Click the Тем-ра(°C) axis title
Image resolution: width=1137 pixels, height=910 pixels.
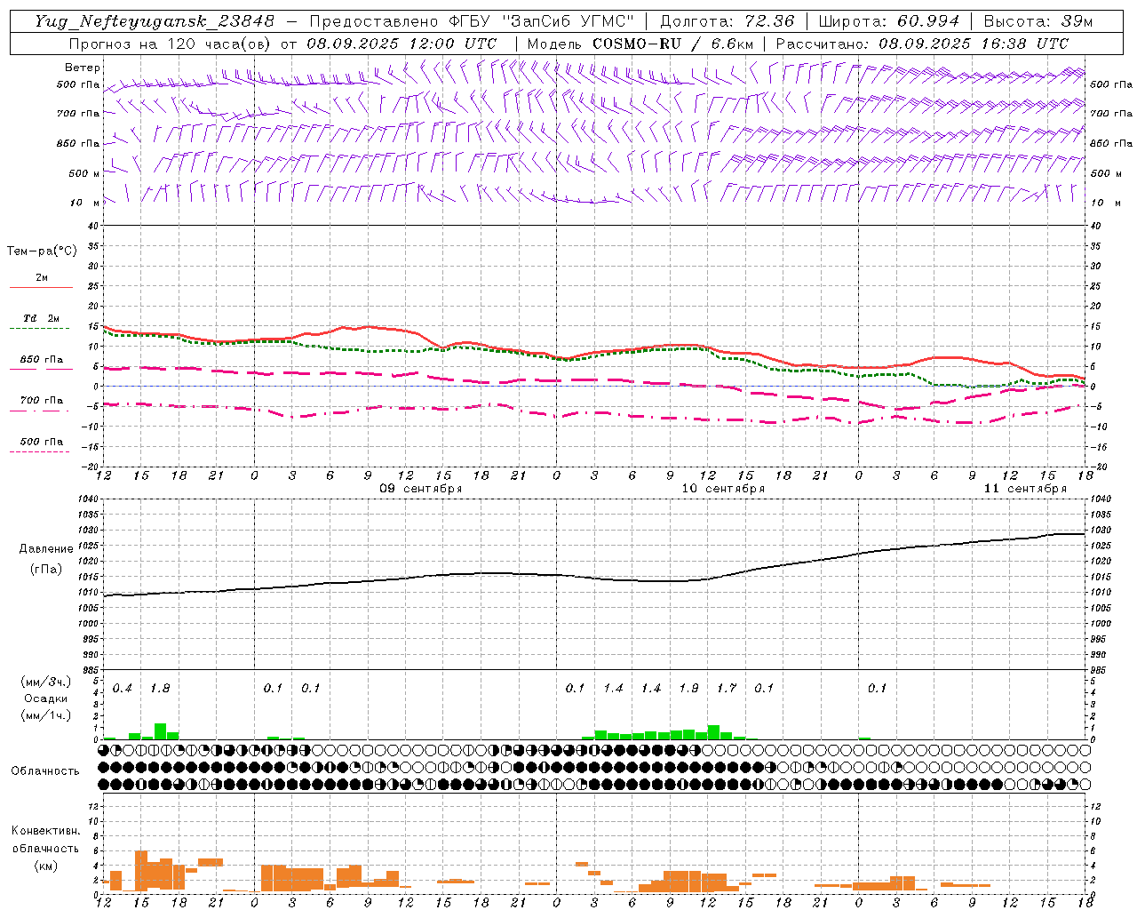42,251
